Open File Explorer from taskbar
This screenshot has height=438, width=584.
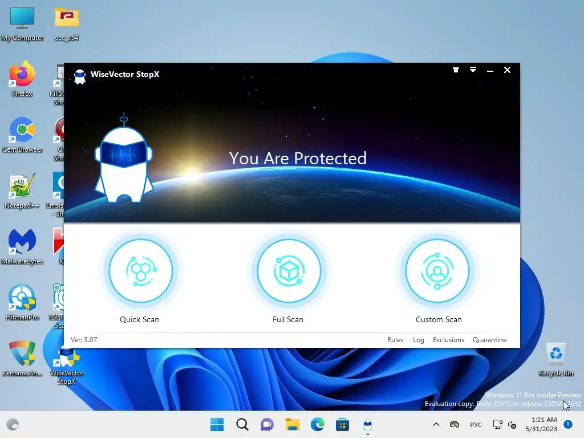293,424
